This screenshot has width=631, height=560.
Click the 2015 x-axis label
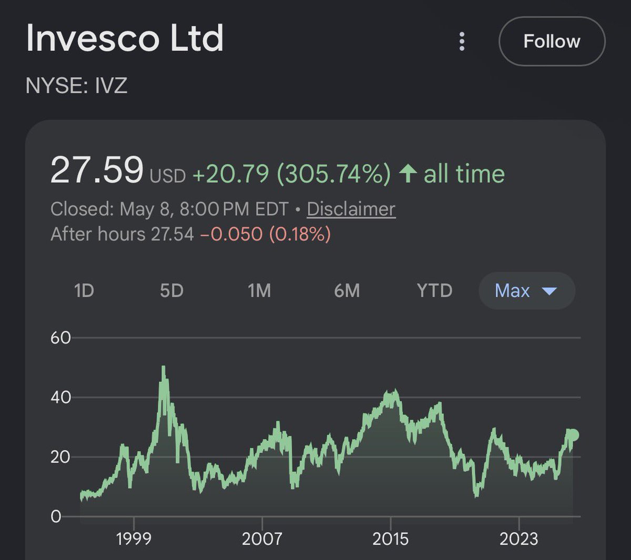click(x=390, y=538)
